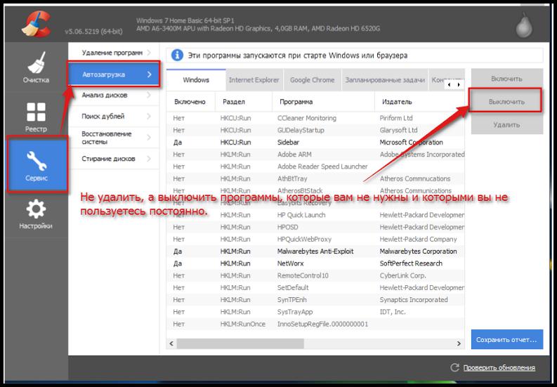Select Adobe ARM row
Image resolution: width=557 pixels, height=387 pixels.
click(x=315, y=155)
